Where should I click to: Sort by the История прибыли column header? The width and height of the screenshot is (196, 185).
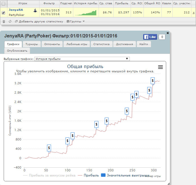coord(86,4)
